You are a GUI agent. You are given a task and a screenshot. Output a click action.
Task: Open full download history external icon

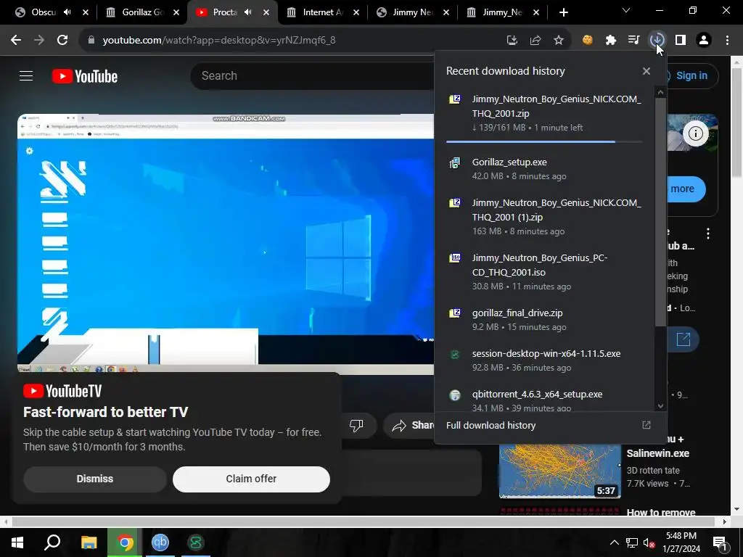click(646, 425)
